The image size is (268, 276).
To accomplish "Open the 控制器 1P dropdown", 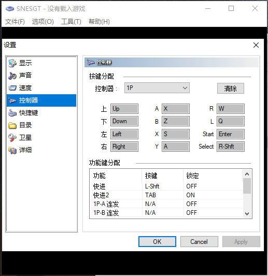I will (x=157, y=88).
